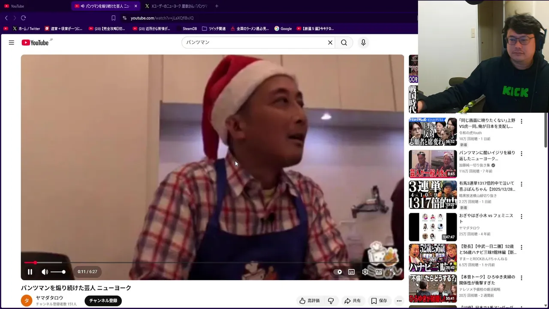Viewport: 549px width, 309px height.
Task: Open the 【完全攻略】初 bookmark
Action: (107, 29)
